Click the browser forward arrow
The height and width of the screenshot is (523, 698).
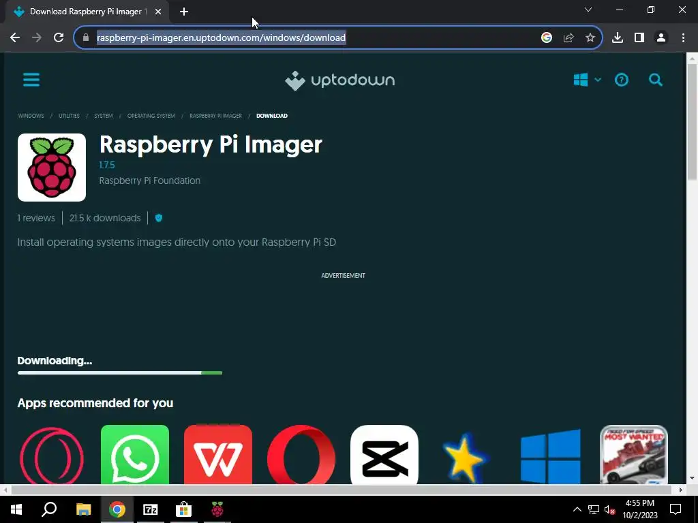click(x=37, y=38)
